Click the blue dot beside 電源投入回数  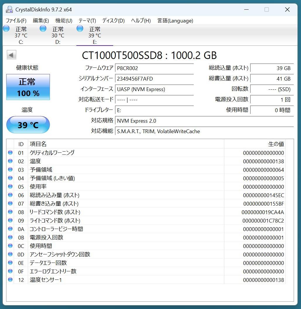click(x=10, y=237)
